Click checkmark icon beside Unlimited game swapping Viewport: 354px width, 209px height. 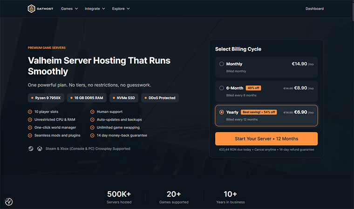click(92, 128)
